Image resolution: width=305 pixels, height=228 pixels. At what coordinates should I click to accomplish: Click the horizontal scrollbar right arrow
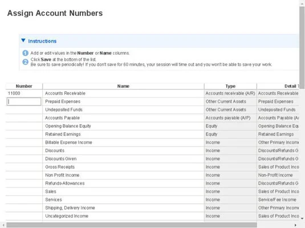[295, 225]
